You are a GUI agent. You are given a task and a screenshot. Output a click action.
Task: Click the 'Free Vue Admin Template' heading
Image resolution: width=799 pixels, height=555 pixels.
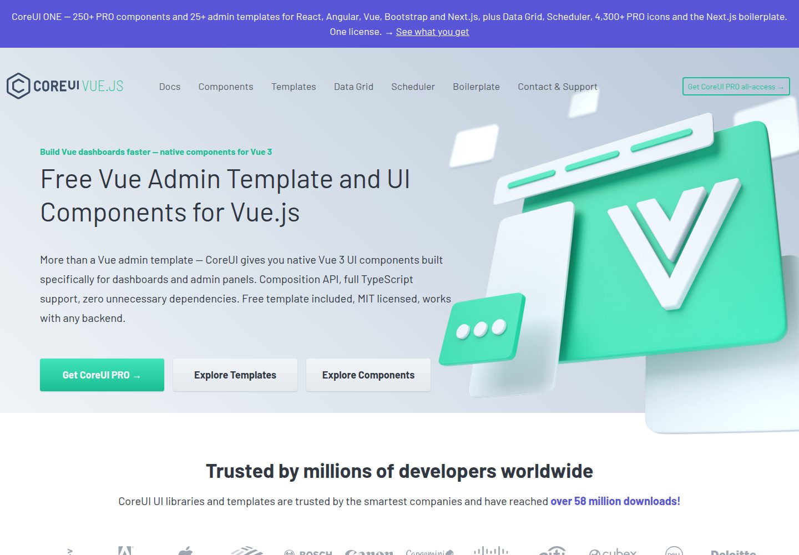(225, 196)
